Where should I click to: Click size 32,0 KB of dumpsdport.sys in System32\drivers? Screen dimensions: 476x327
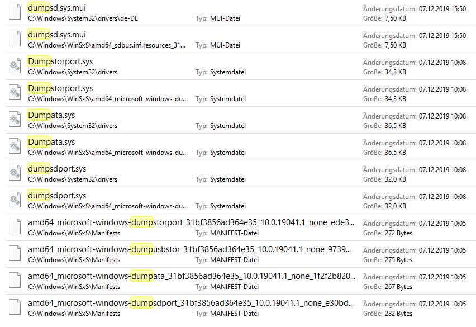coord(395,179)
